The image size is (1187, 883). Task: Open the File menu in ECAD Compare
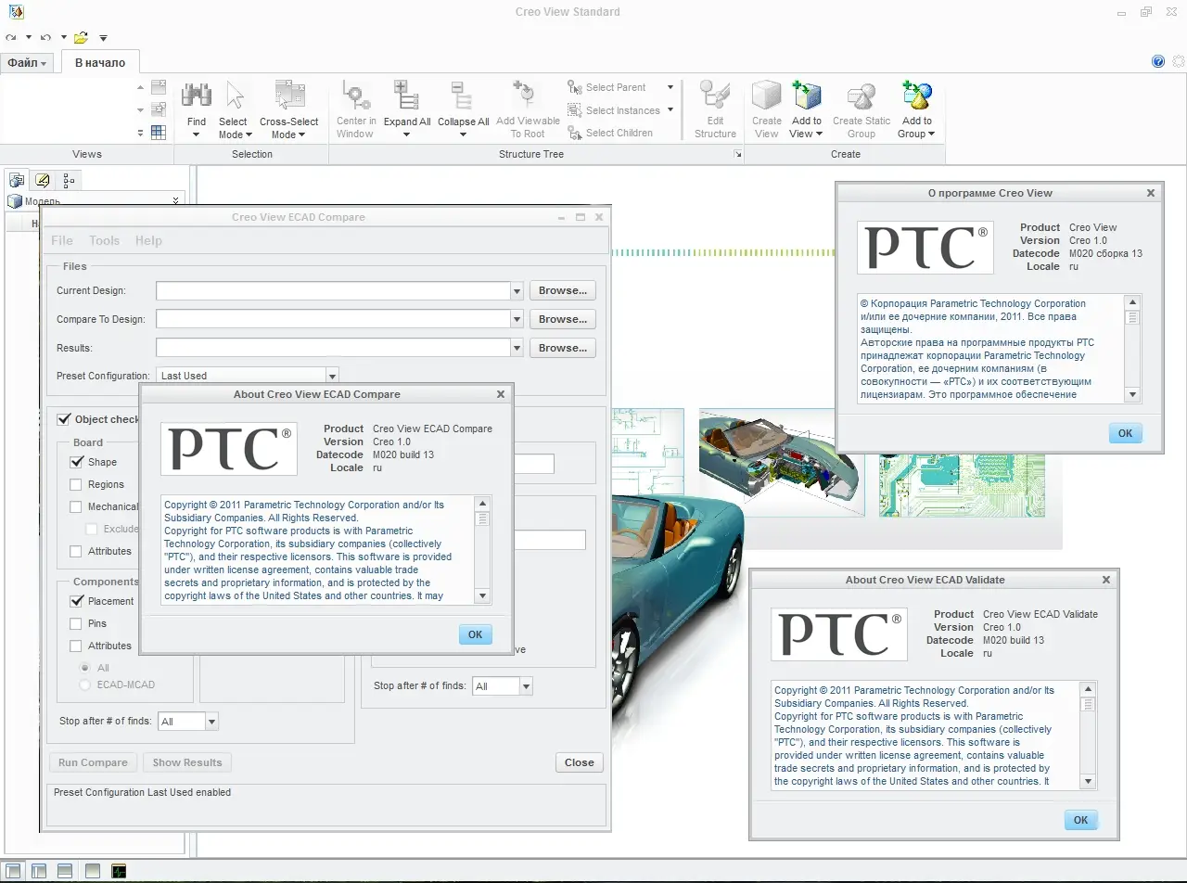click(x=62, y=240)
